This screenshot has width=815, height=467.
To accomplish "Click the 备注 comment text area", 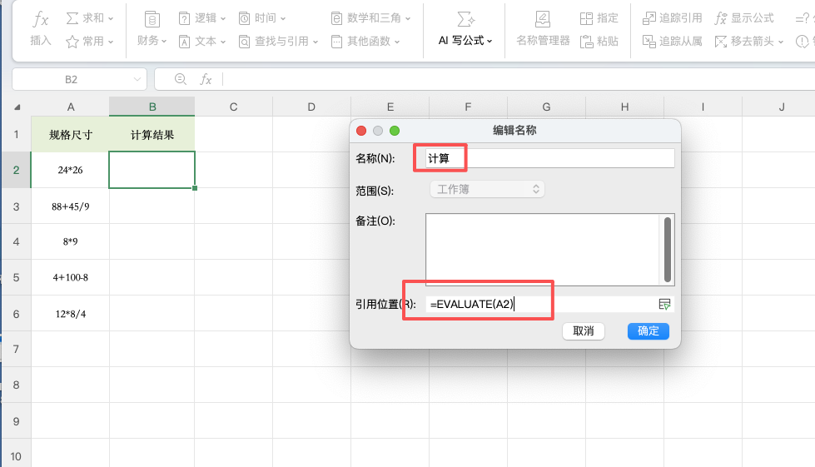I will pyautogui.click(x=543, y=250).
